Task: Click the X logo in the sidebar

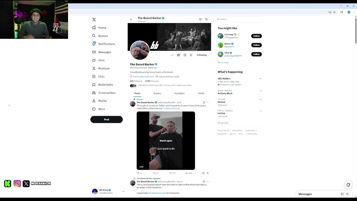Action: coord(94,20)
